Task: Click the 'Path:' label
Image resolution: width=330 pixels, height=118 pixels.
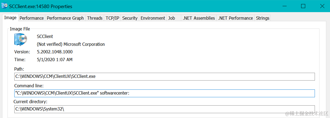Action: pyautogui.click(x=19, y=69)
